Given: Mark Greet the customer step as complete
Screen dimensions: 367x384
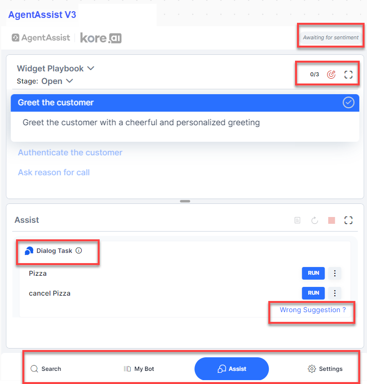Looking at the screenshot, I should (349, 102).
